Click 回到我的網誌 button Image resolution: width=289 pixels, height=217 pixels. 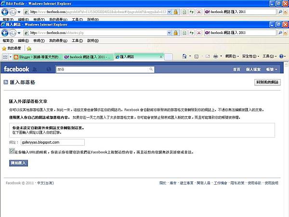tap(267, 82)
